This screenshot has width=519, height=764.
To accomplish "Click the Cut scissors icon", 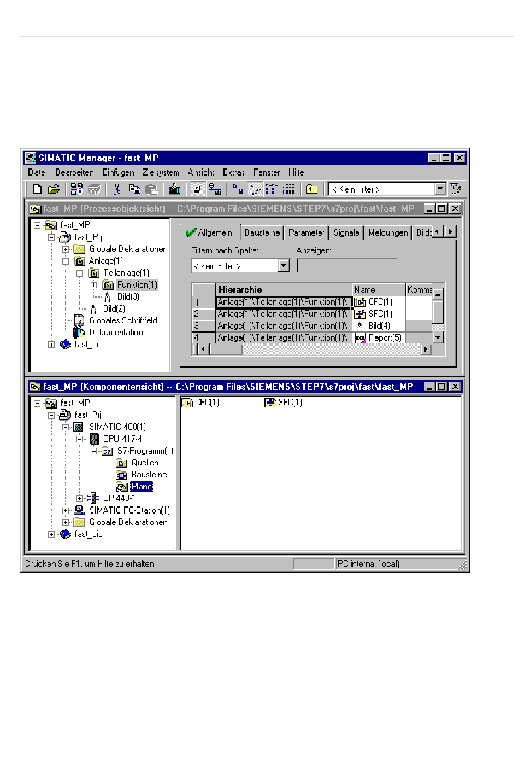I will (x=117, y=189).
